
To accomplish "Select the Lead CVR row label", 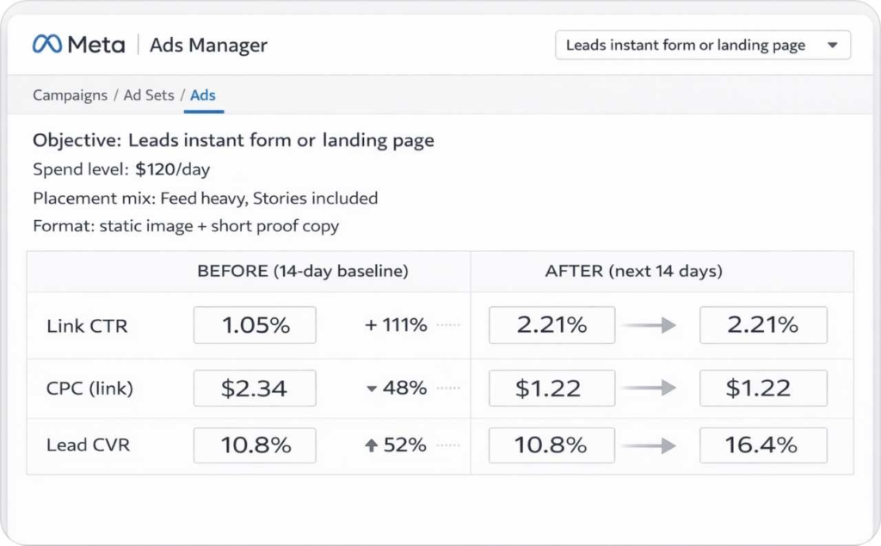I will point(88,445).
